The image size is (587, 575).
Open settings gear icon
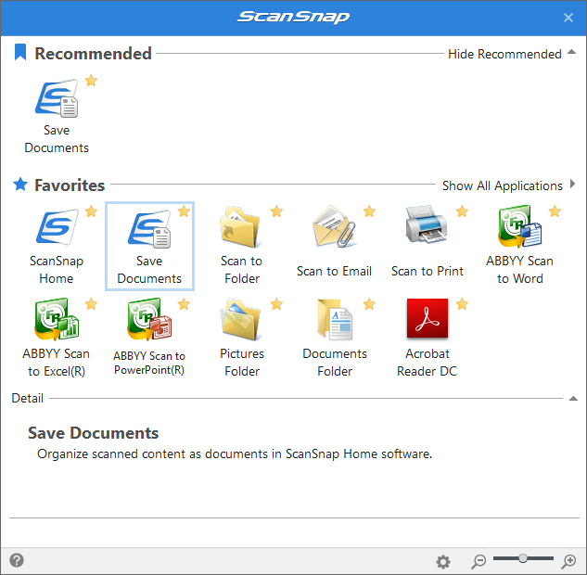pos(443,561)
